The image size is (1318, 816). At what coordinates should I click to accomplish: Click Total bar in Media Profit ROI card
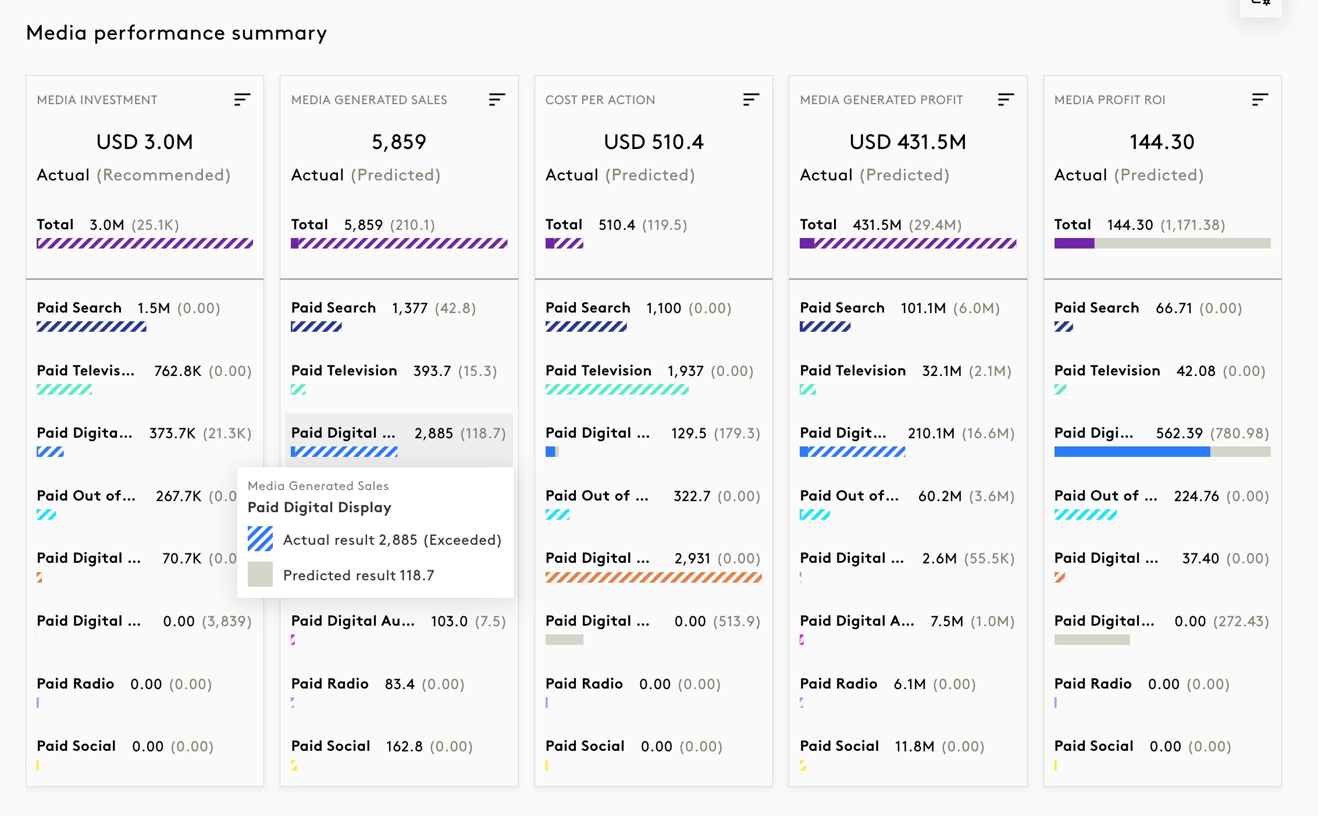(1162, 243)
